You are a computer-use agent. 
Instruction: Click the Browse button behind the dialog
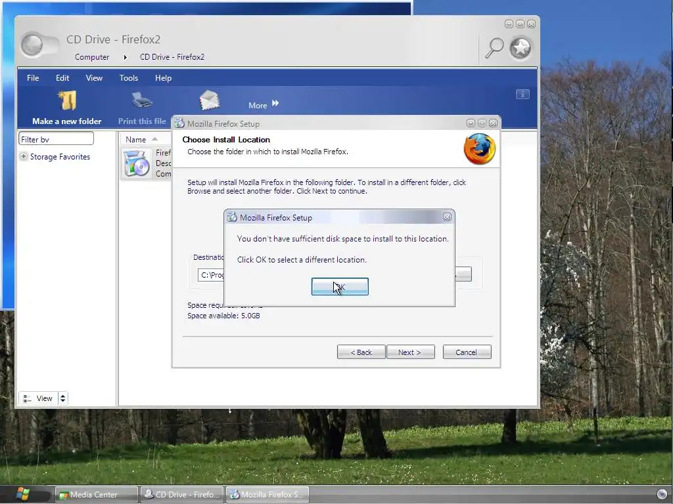pyautogui.click(x=463, y=274)
